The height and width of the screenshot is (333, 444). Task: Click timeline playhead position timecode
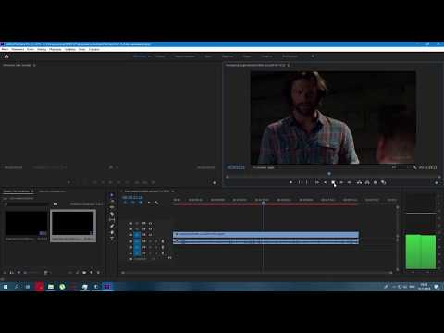coord(133,197)
